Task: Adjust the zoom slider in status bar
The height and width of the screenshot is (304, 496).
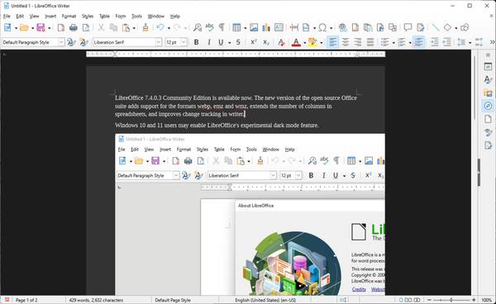Action: click(x=451, y=300)
